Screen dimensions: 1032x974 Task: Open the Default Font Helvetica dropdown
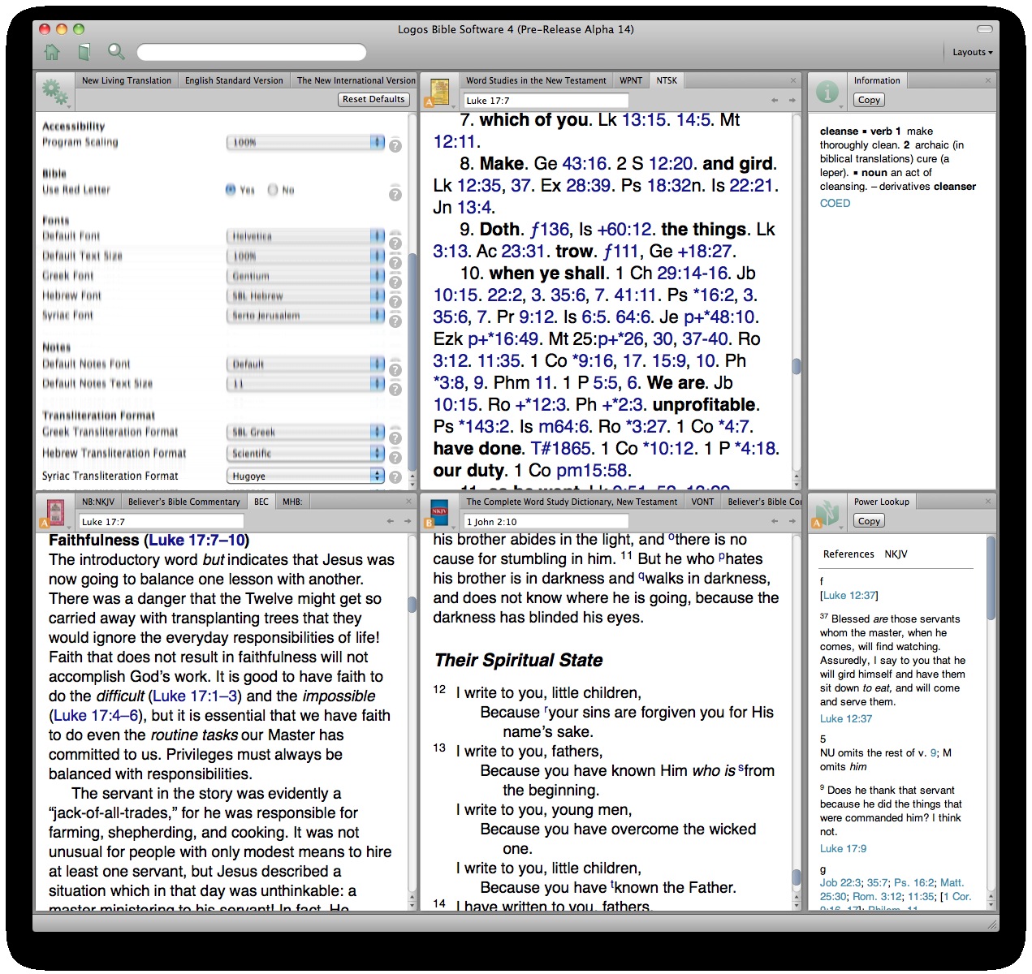(305, 236)
